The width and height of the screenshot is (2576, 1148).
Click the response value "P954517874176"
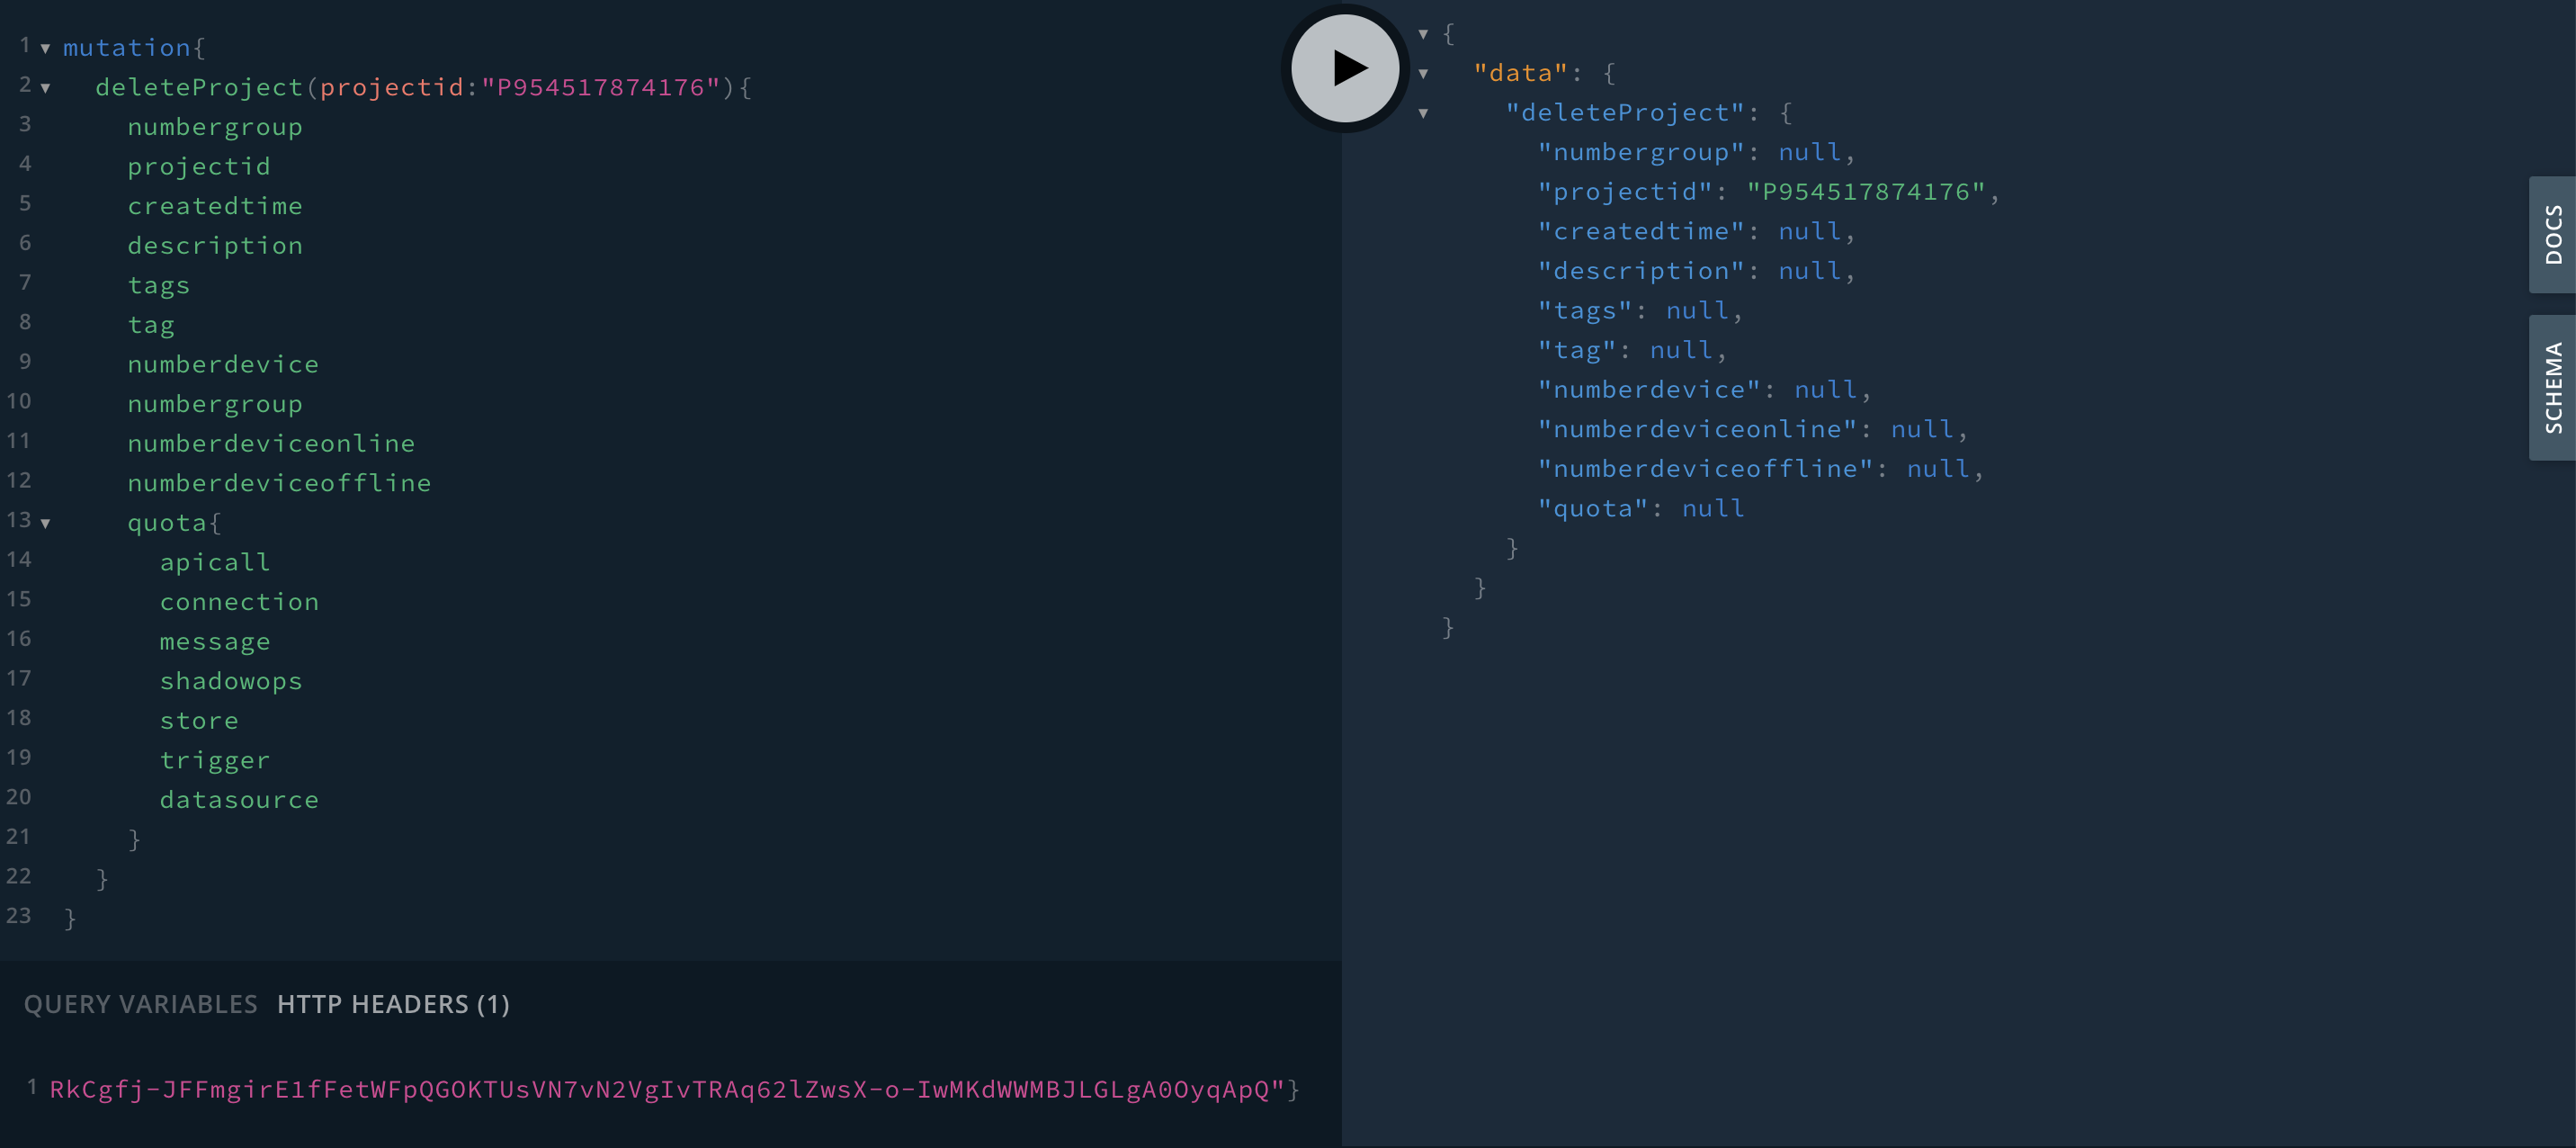click(1866, 192)
